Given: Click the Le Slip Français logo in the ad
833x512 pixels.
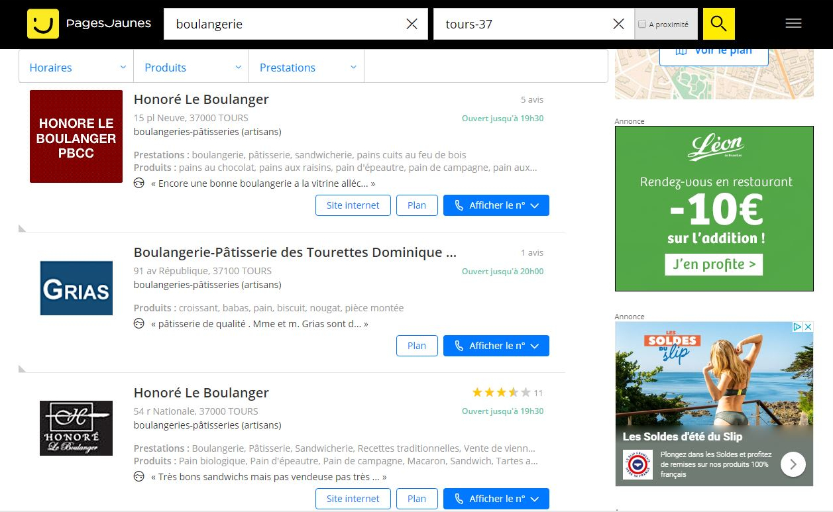Looking at the screenshot, I should 638,464.
